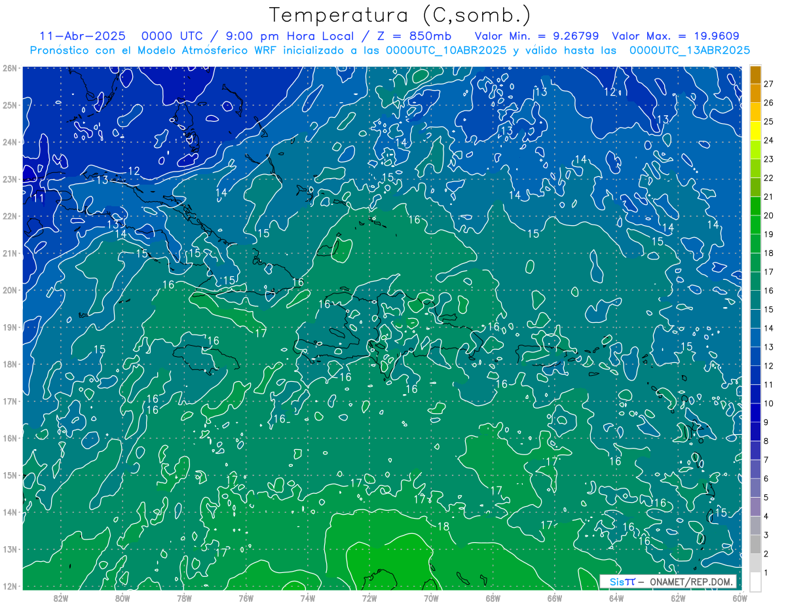Viewport: 786px width, 607px height.
Task: Click the "60W" longitude axis label
Action: [739, 598]
